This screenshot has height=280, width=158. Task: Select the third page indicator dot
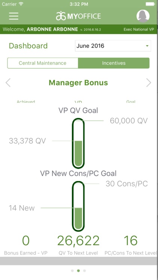coord(85,271)
